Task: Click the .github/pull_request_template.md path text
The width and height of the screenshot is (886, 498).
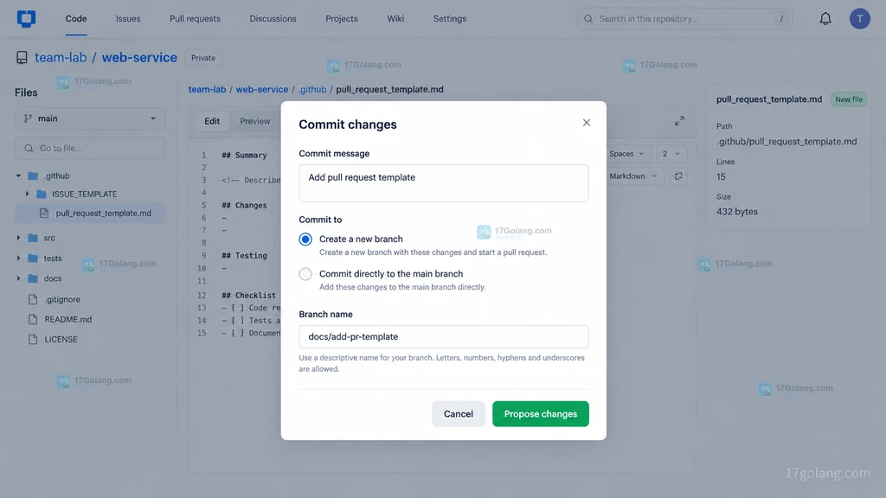Action: tap(786, 142)
